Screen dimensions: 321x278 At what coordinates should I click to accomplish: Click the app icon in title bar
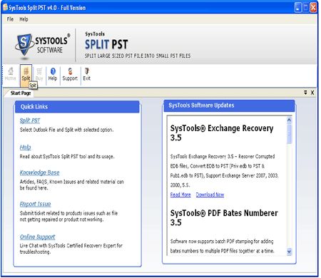(x=5, y=7)
